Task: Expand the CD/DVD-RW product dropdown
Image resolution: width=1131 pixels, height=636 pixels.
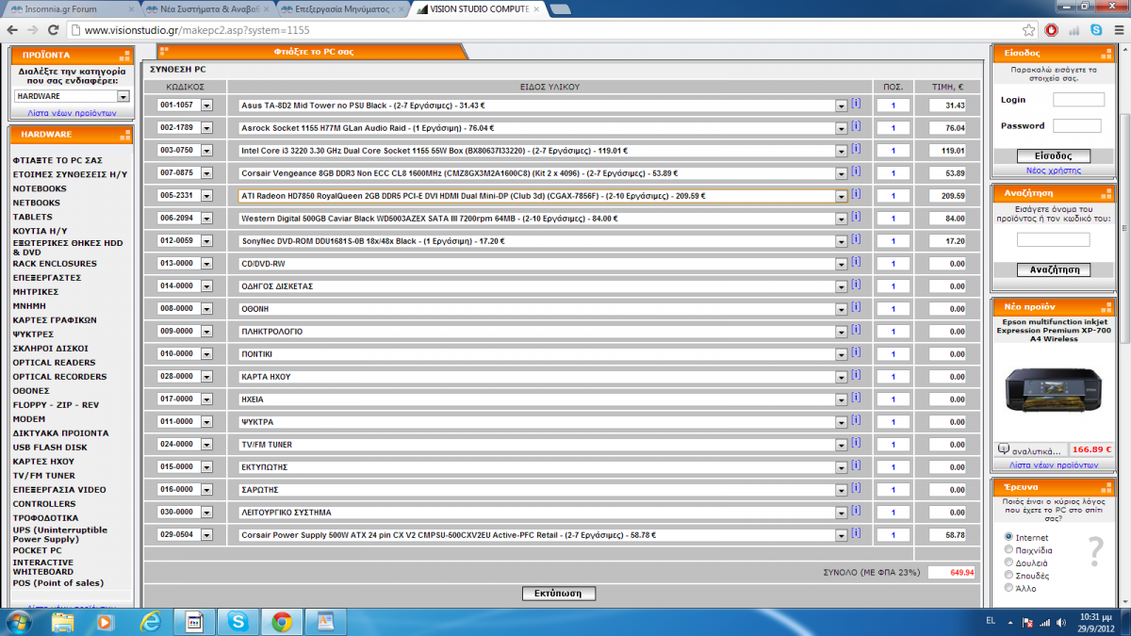Action: pyautogui.click(x=842, y=264)
